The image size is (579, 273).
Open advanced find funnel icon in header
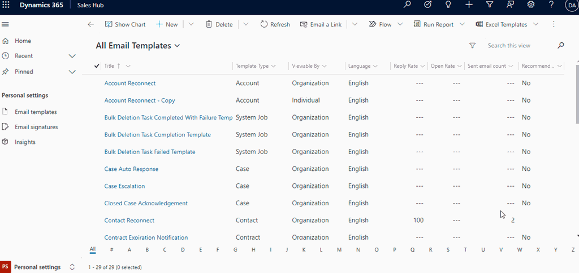(490, 5)
